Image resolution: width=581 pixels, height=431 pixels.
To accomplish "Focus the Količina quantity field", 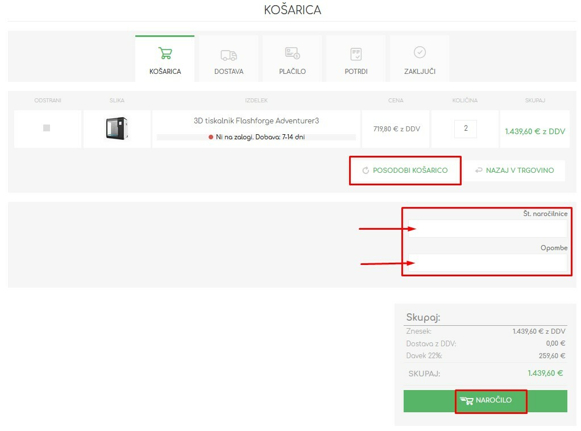I will 465,129.
